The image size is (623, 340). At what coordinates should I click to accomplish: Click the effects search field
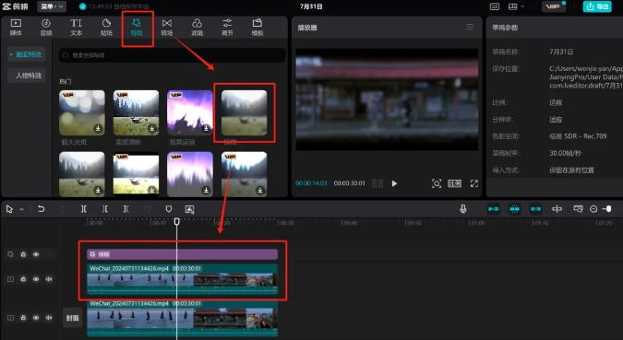172,55
